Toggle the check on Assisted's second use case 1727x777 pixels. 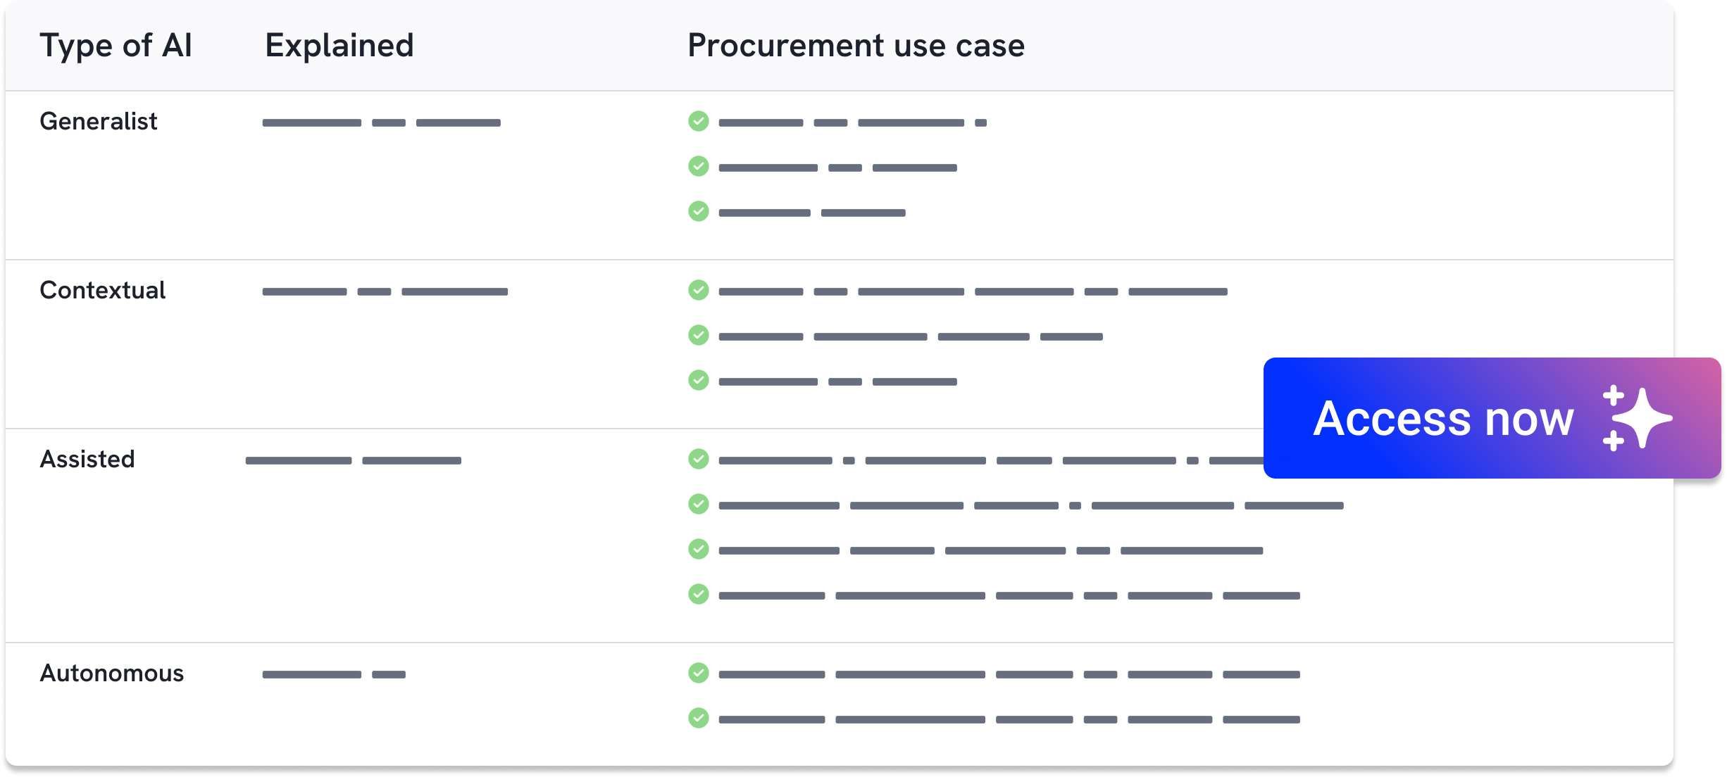tap(698, 505)
